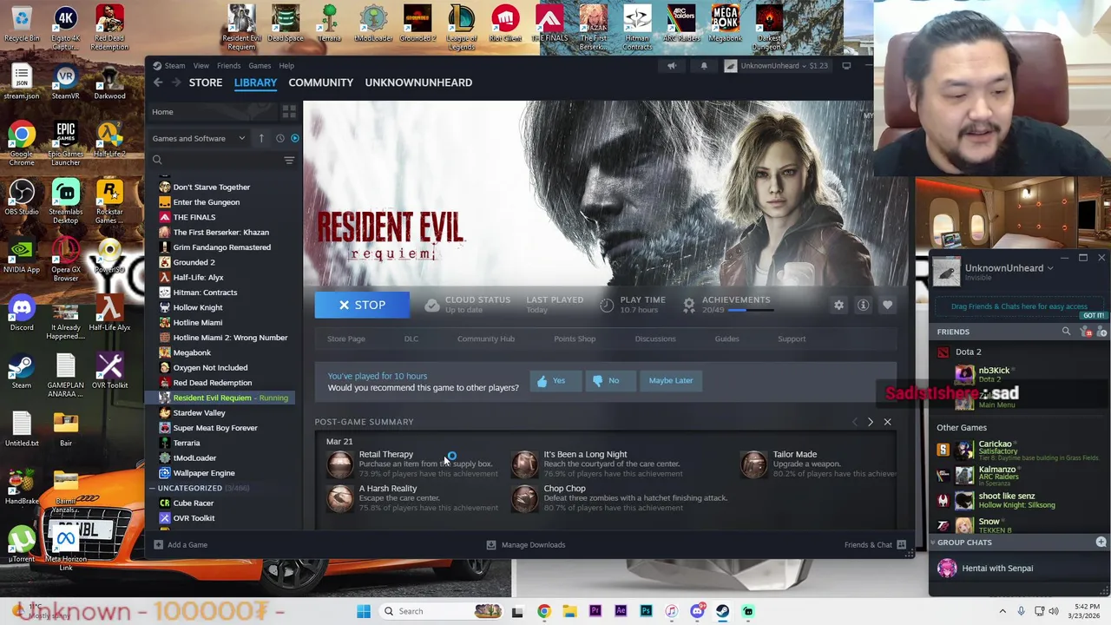Image resolution: width=1111 pixels, height=625 pixels.
Task: Stop the running Resident Evil game
Action: coord(362,305)
